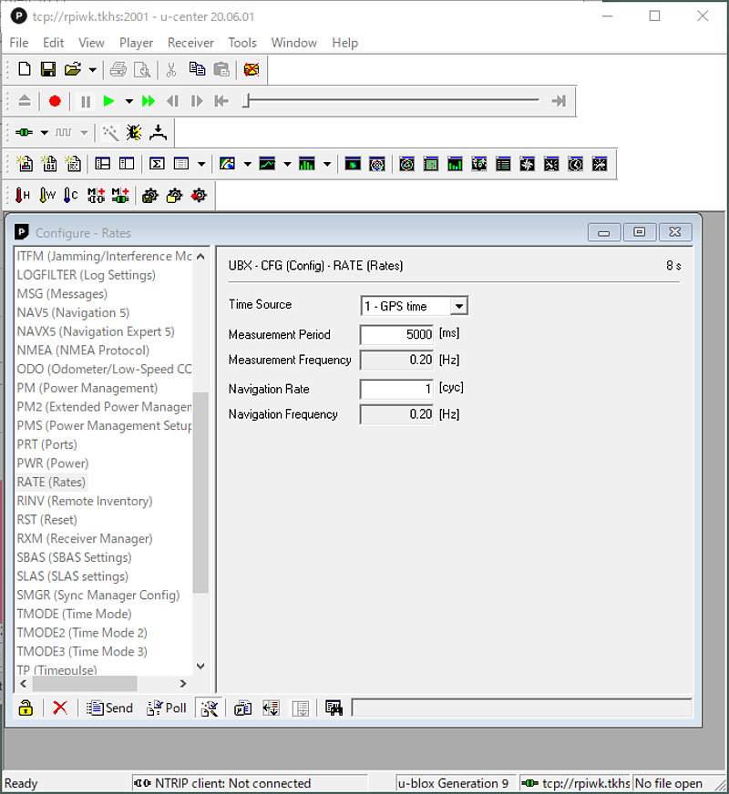Open the File menu
This screenshot has width=729, height=794.
19,43
